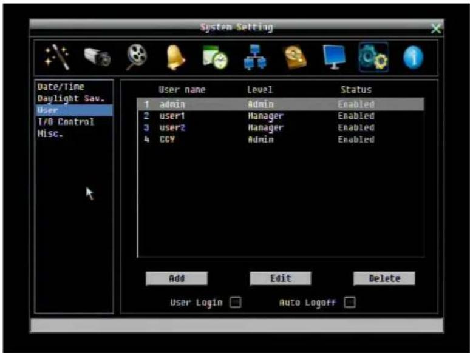Viewport: 470px width, 353px height.
Task: Enable the Auto Logoff checkbox
Action: [x=350, y=302]
